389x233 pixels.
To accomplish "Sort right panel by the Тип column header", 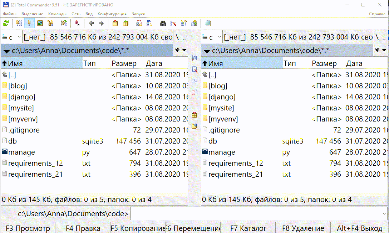I will point(297,63).
